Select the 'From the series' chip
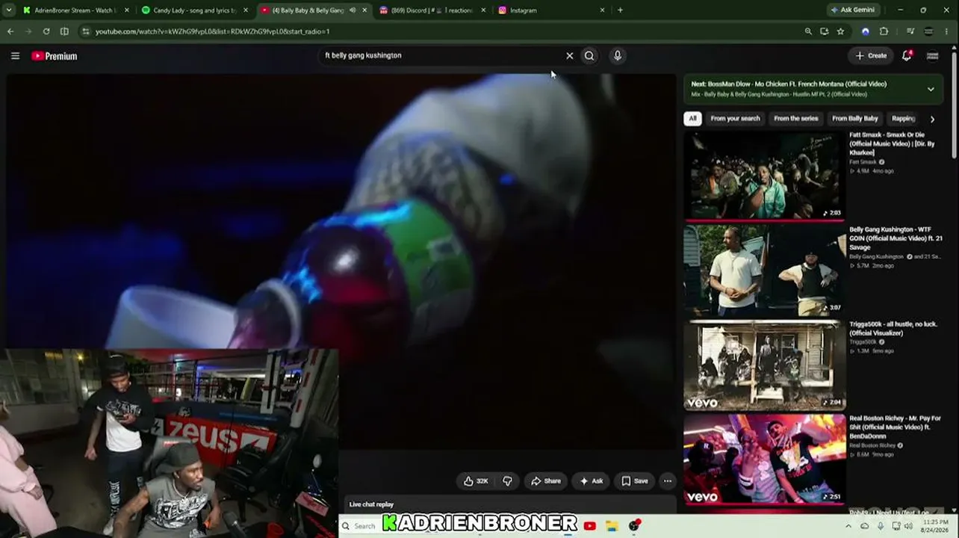Screen dimensions: 959x538 click(x=796, y=119)
